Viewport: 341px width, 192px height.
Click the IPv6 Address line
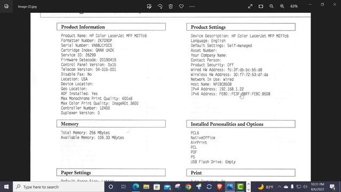point(231,94)
